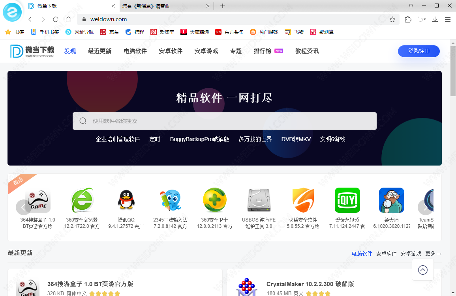Click hot keyword DVD转MKV

[x=296, y=139]
